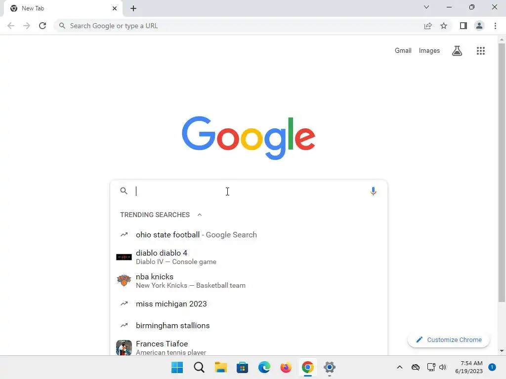Choose nba knicks trending search
This screenshot has height=379, width=506.
tap(249, 281)
